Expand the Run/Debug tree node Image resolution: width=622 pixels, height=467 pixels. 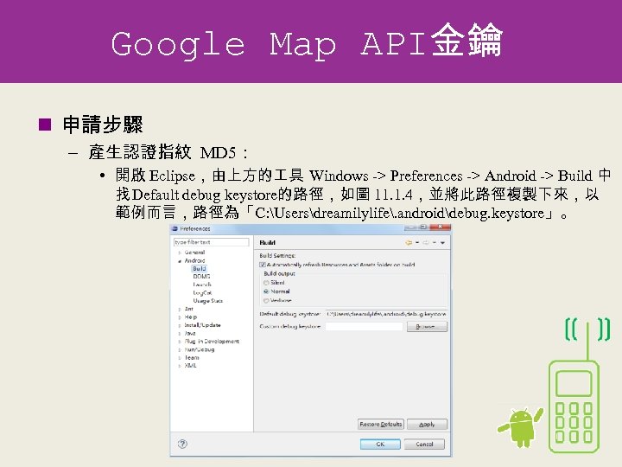(180, 350)
